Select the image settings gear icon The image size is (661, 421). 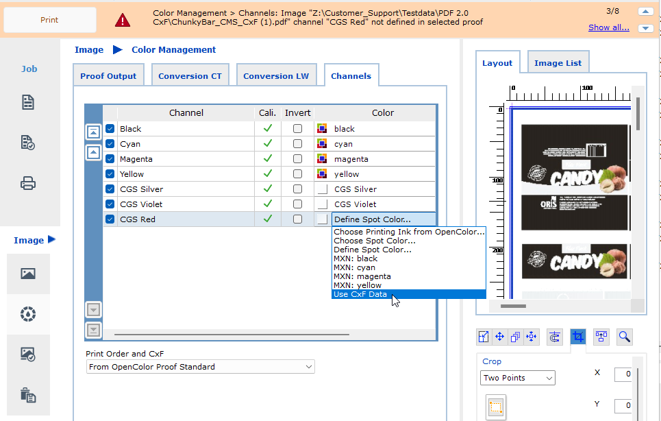(x=27, y=314)
